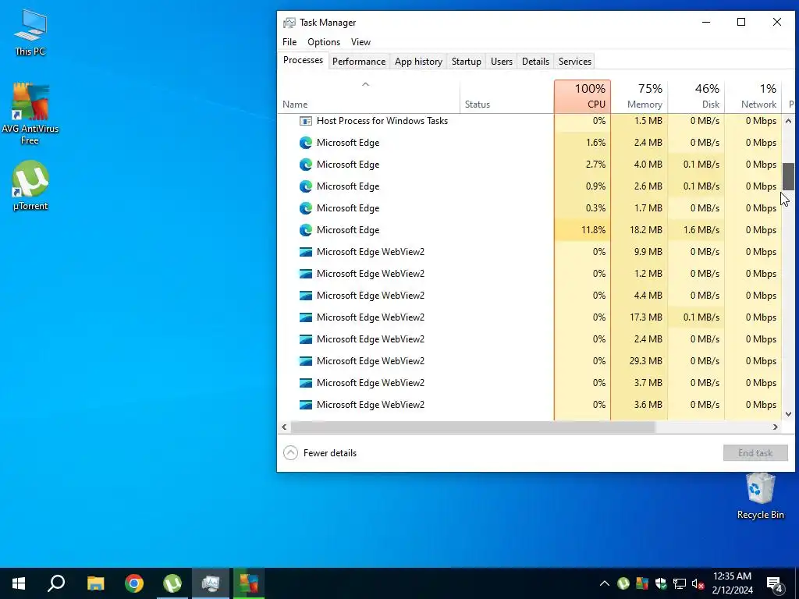The height and width of the screenshot is (599, 799).
Task: Click the muted volume tray icon
Action: (698, 583)
